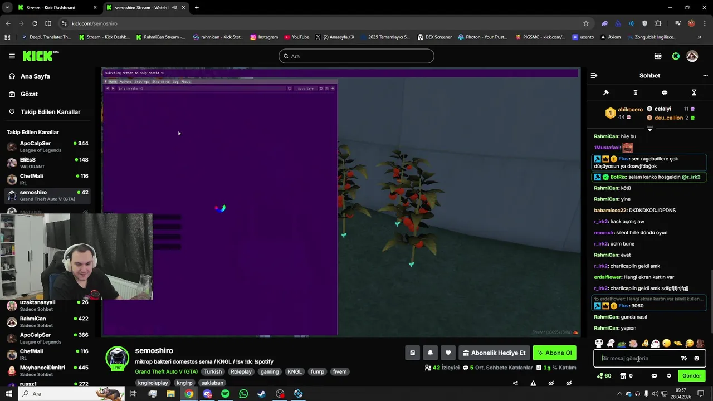Mute the semoshiro Stream tab audio
This screenshot has height=401, width=713.
pos(174,8)
